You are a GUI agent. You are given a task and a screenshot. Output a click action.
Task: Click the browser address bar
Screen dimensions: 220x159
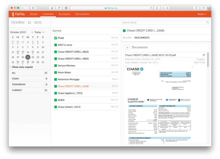pos(111,8)
